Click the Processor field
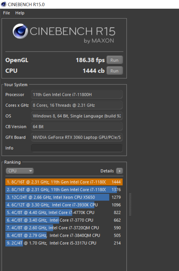The height and width of the screenshot is (271, 179). tap(77, 95)
